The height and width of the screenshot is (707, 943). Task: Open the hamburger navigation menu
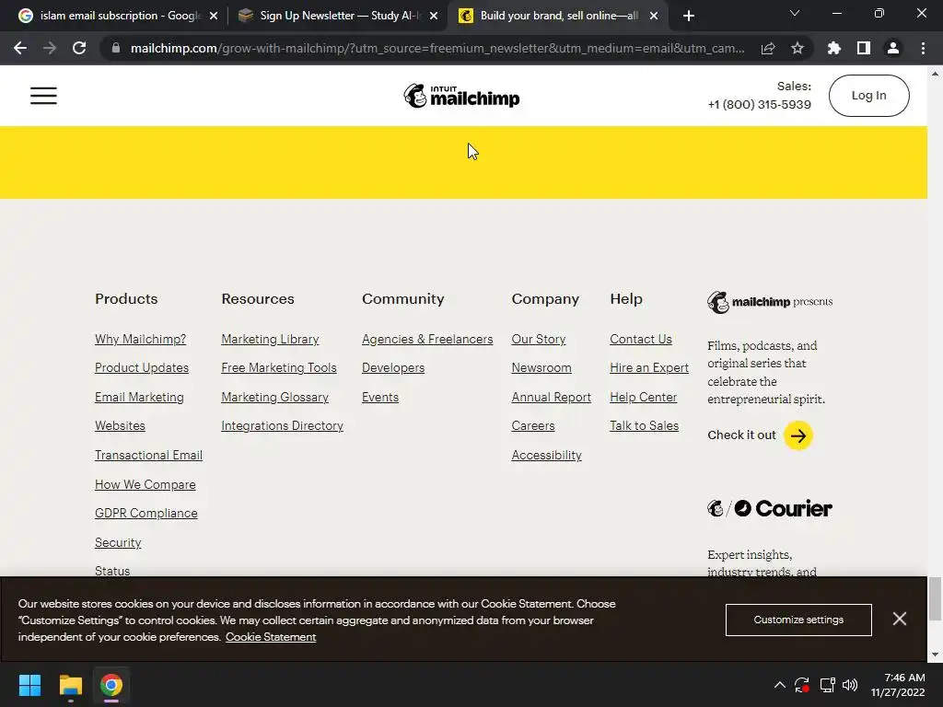[43, 96]
